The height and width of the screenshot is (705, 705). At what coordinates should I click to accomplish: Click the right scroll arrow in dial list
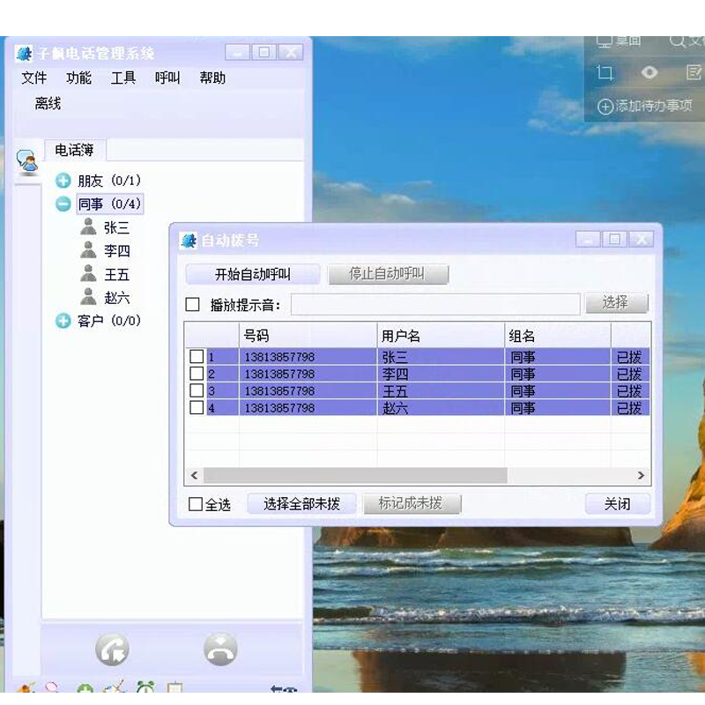pyautogui.click(x=641, y=475)
